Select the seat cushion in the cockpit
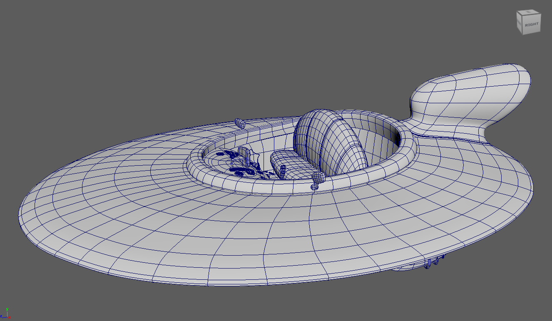 (296, 164)
